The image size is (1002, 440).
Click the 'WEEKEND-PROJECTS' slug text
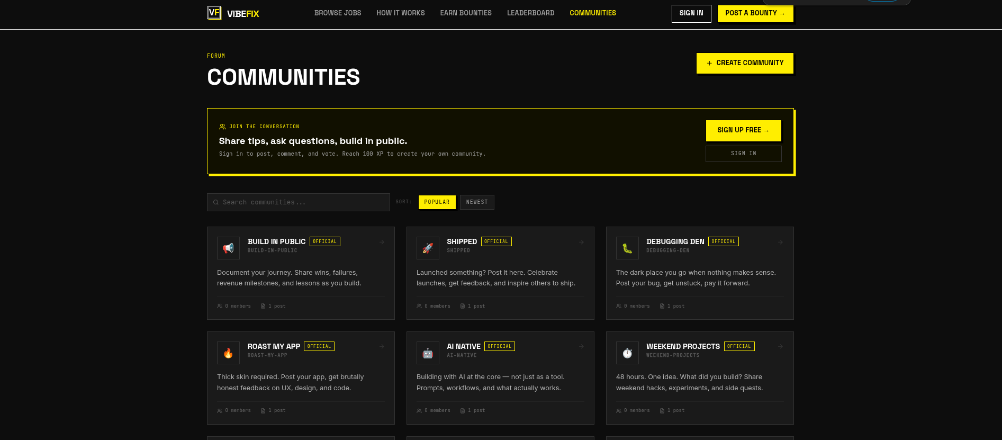[x=673, y=355]
